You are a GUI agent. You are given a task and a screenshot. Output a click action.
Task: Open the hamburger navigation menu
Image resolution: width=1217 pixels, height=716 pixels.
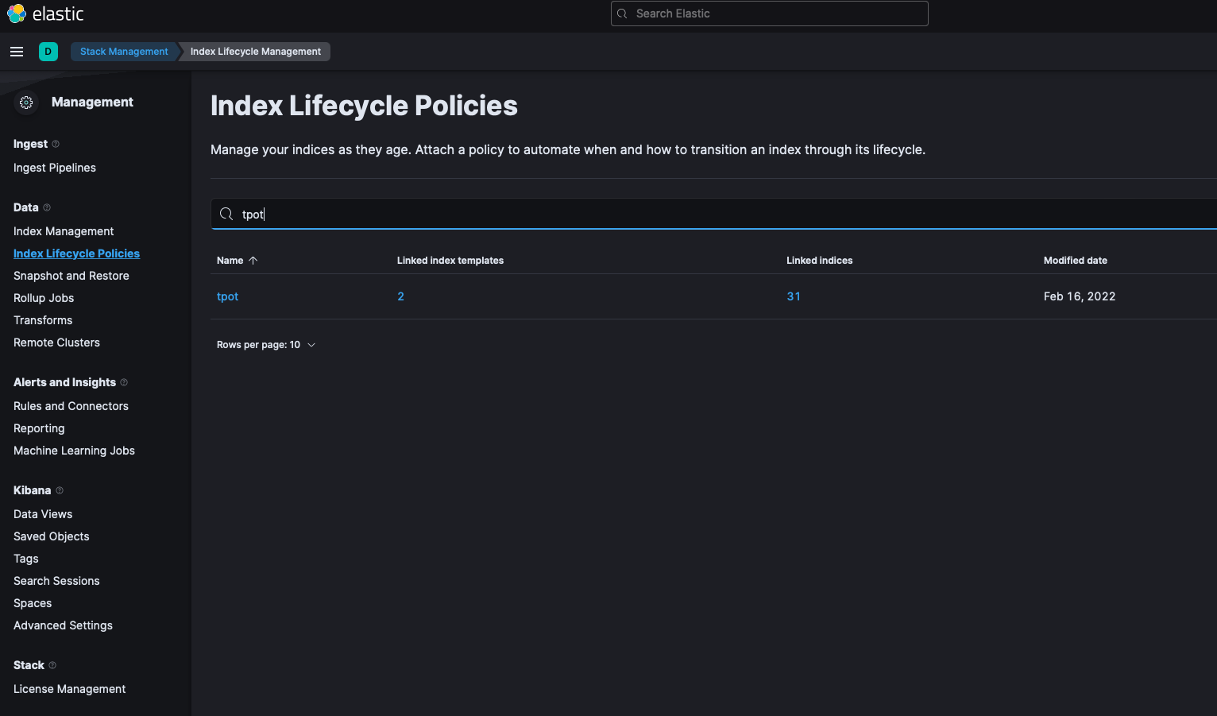coord(17,52)
